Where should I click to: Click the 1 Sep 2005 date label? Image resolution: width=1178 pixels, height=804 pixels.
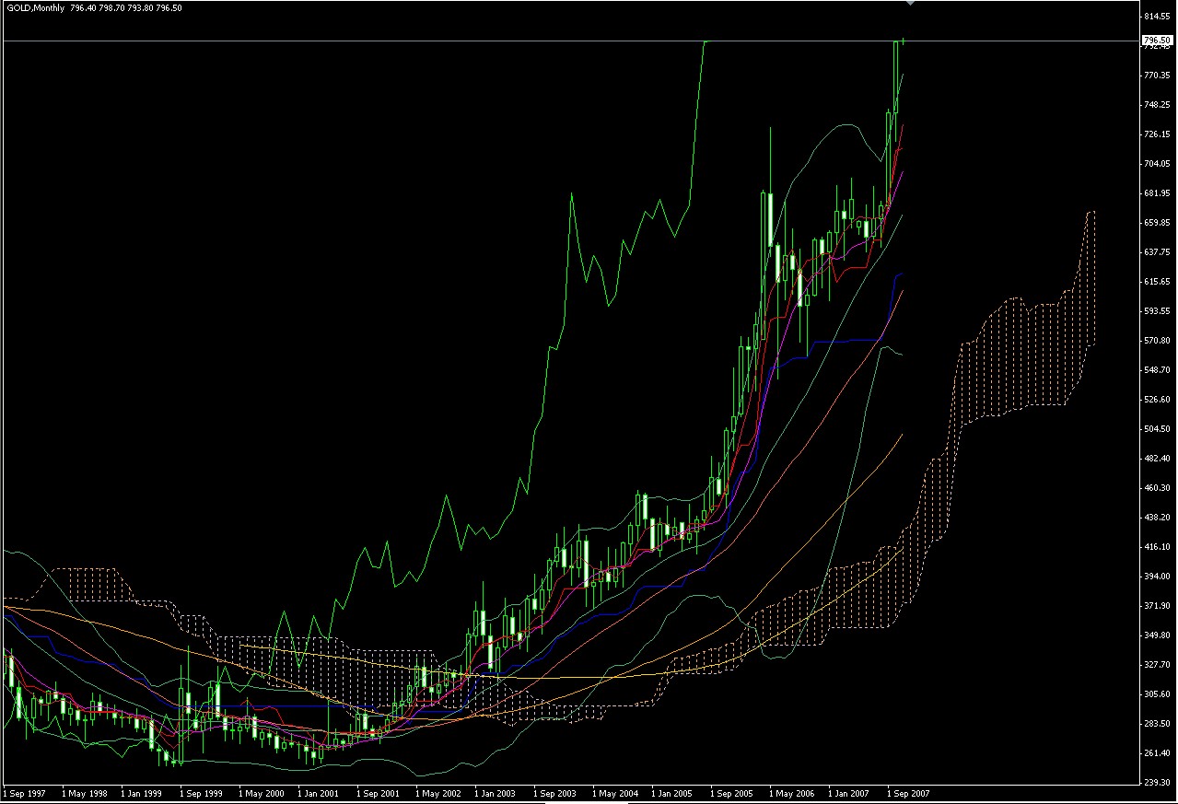[732, 793]
